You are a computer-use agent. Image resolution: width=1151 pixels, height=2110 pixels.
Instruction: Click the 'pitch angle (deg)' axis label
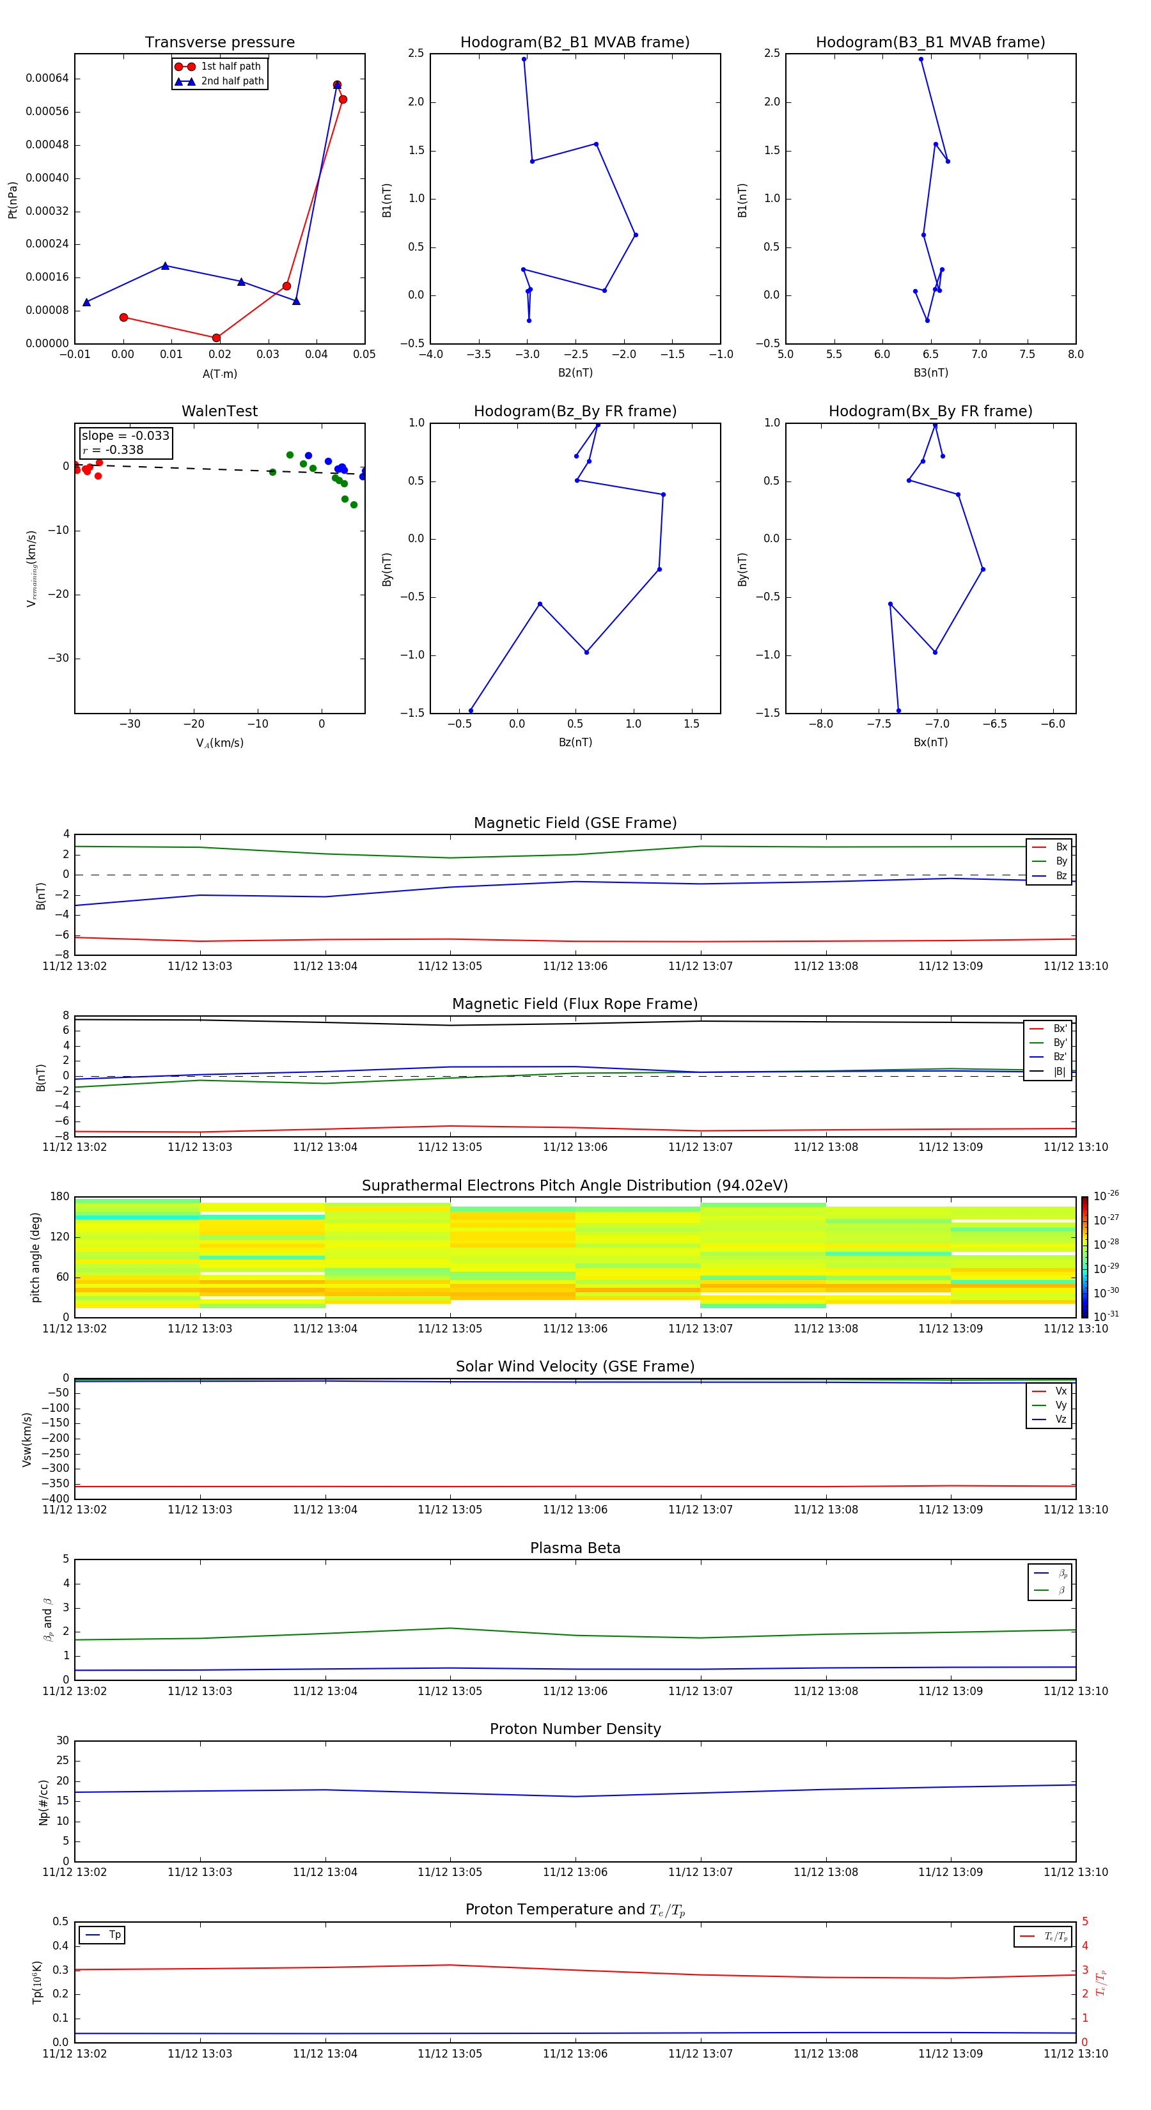coord(35,1257)
